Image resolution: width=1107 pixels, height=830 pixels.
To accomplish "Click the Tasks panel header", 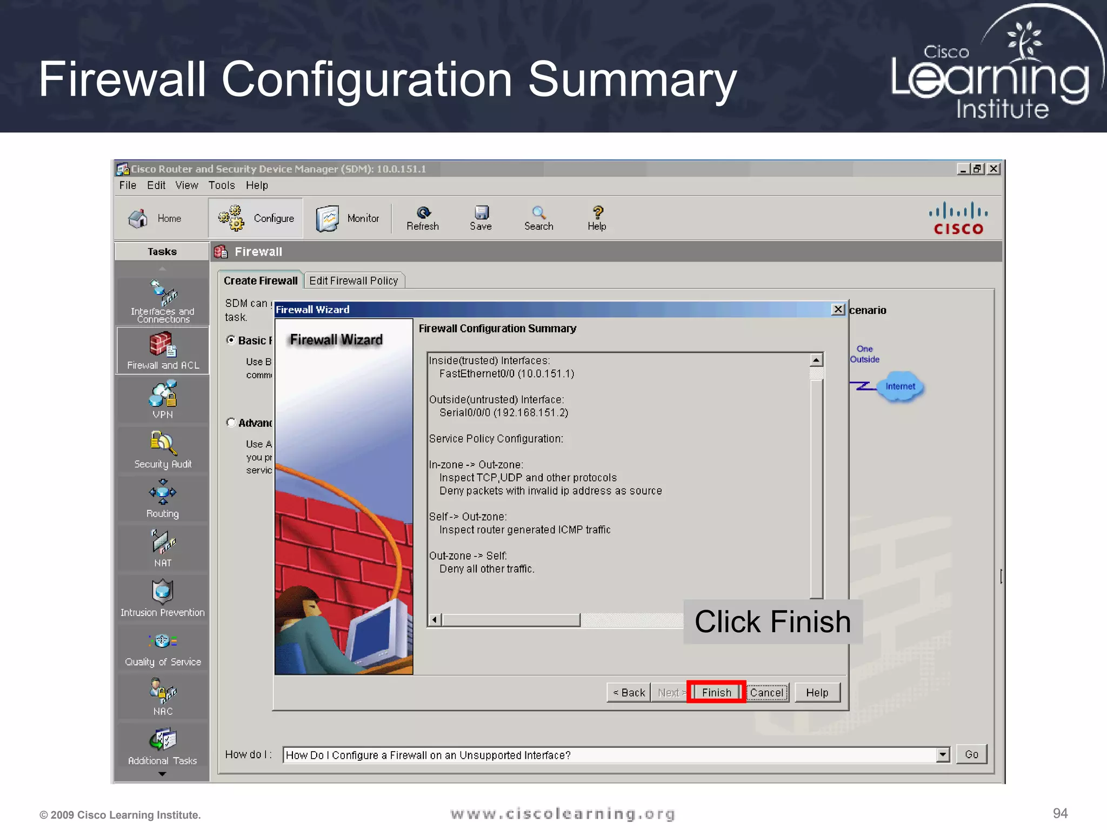I will pyautogui.click(x=162, y=251).
